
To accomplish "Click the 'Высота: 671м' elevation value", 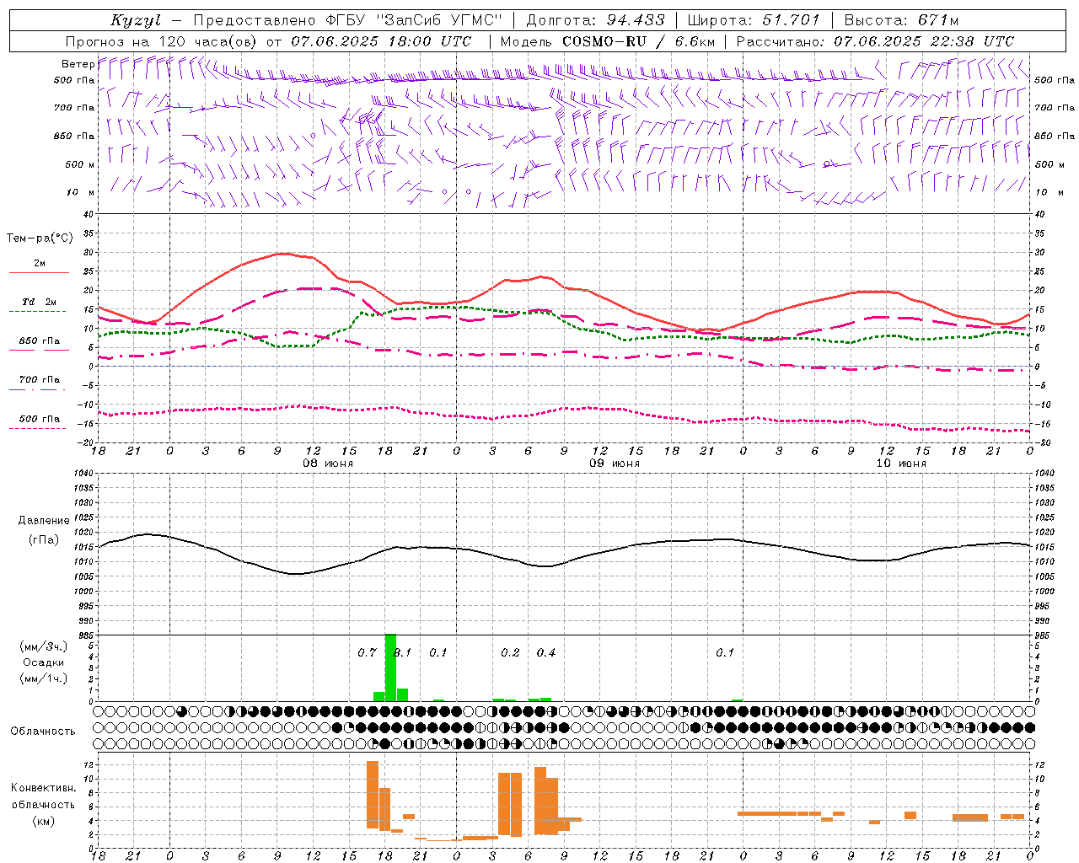I will [x=901, y=20].
